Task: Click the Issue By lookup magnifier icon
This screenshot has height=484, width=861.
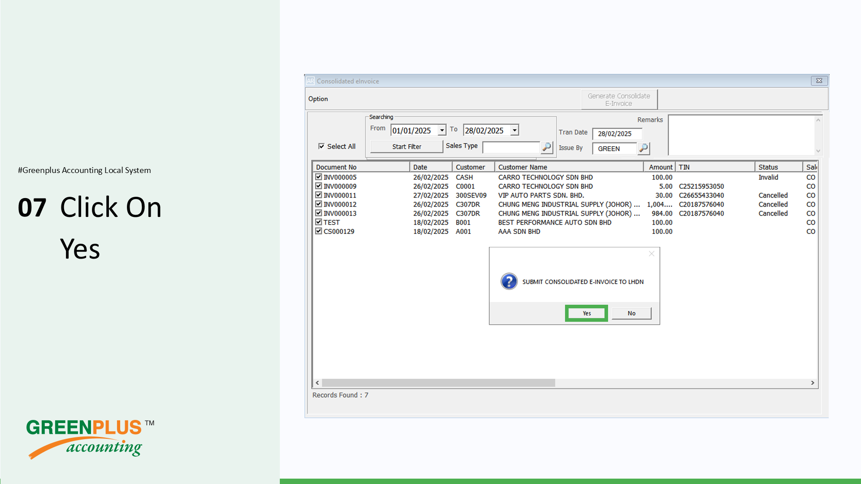Action: point(644,148)
